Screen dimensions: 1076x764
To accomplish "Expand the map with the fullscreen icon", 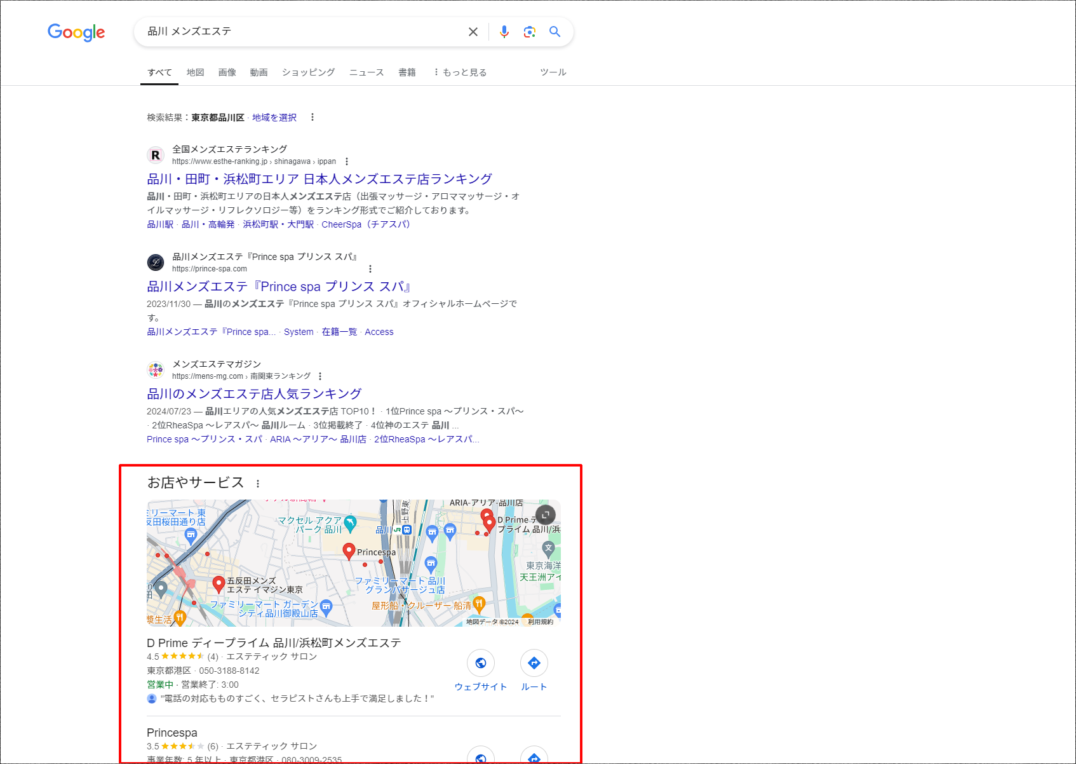I will click(546, 515).
